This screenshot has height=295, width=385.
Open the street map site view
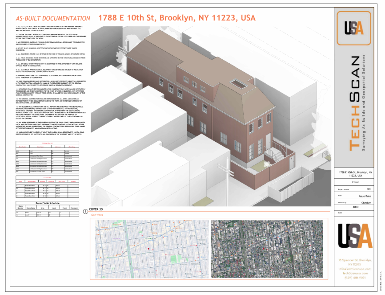(152, 249)
